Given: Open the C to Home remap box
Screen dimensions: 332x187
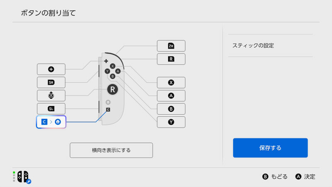Looking at the screenshot, I should tap(51, 122).
